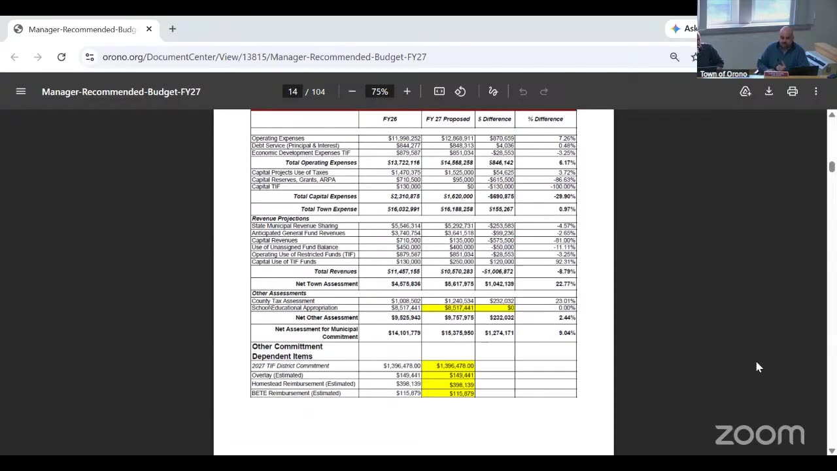Click the $ Difference column header
The width and height of the screenshot is (837, 471).
[x=494, y=119]
